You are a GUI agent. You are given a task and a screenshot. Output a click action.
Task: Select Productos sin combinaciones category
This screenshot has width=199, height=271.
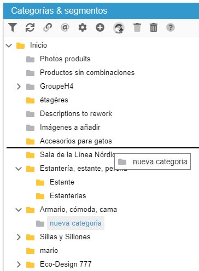tap(87, 73)
